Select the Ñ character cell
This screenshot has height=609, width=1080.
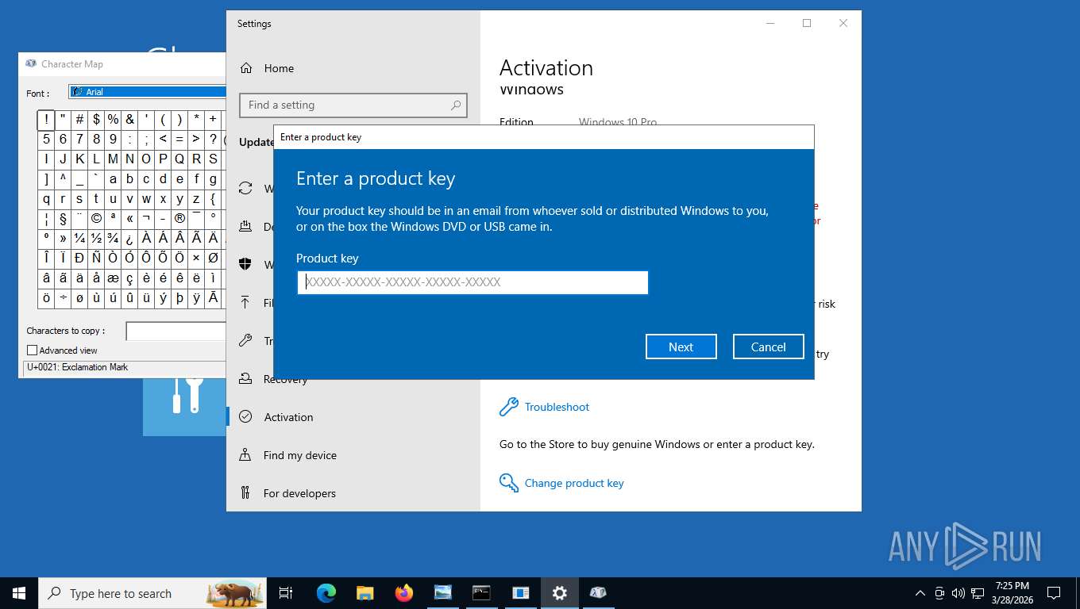[96, 259]
